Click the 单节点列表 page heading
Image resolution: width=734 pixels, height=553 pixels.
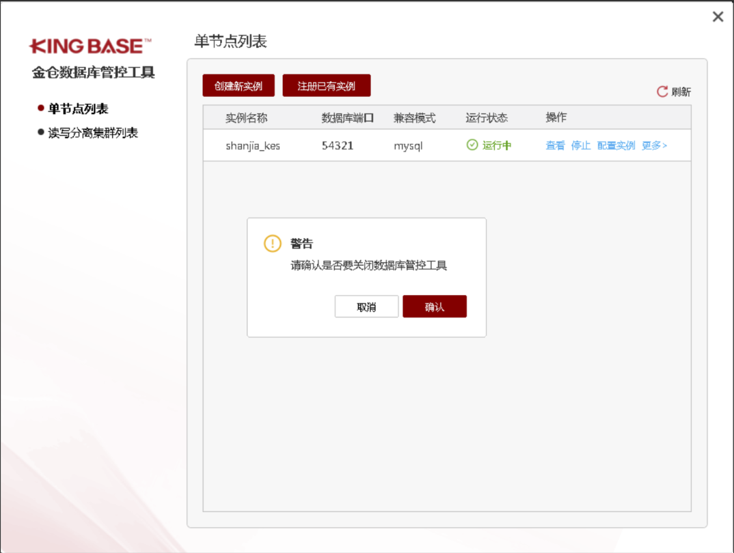230,42
